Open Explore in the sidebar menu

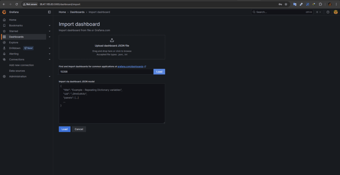[x=14, y=42]
